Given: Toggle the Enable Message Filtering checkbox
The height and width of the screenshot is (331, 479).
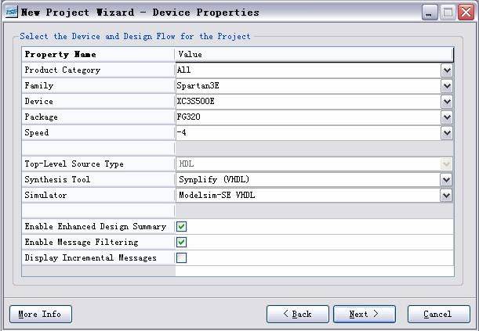Looking at the screenshot, I should click(x=181, y=243).
